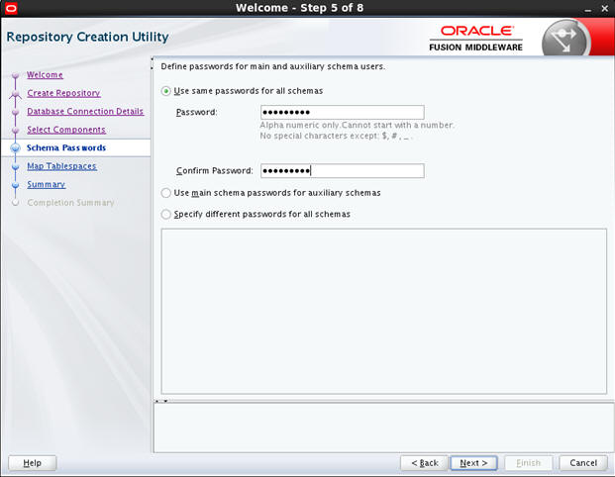
Task: Click the round arrow icon in the header
Action: (565, 40)
